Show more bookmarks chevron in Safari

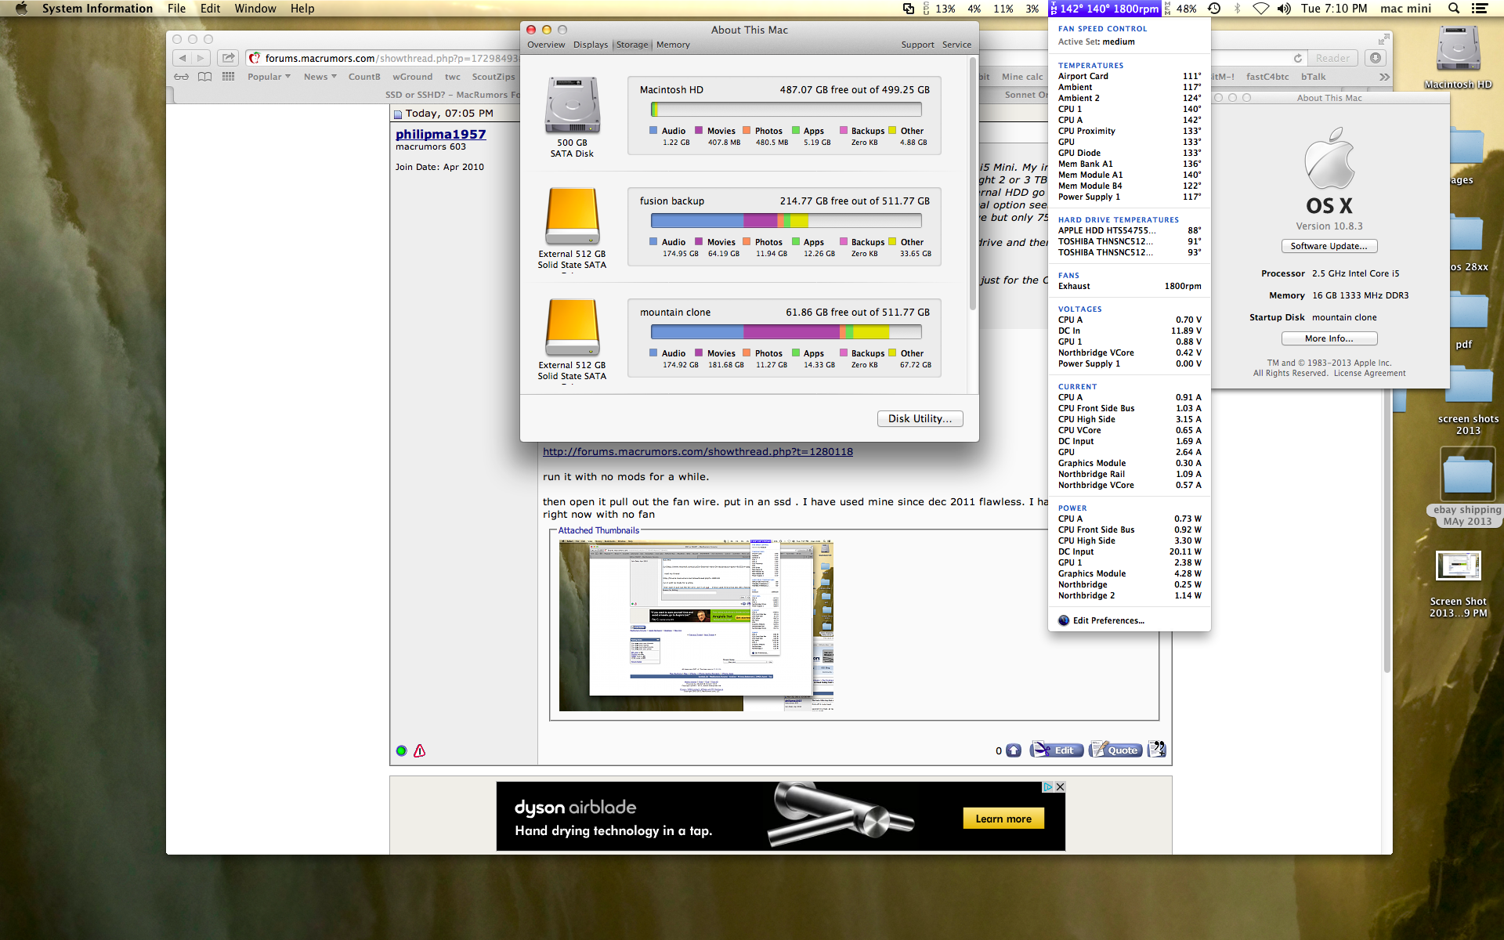tap(1384, 77)
